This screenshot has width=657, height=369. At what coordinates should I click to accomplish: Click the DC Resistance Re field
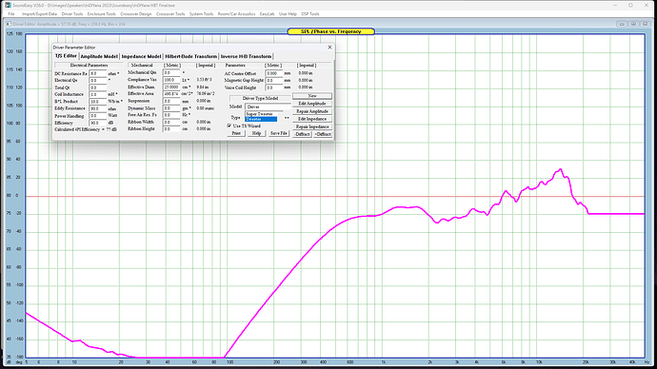[x=98, y=73]
